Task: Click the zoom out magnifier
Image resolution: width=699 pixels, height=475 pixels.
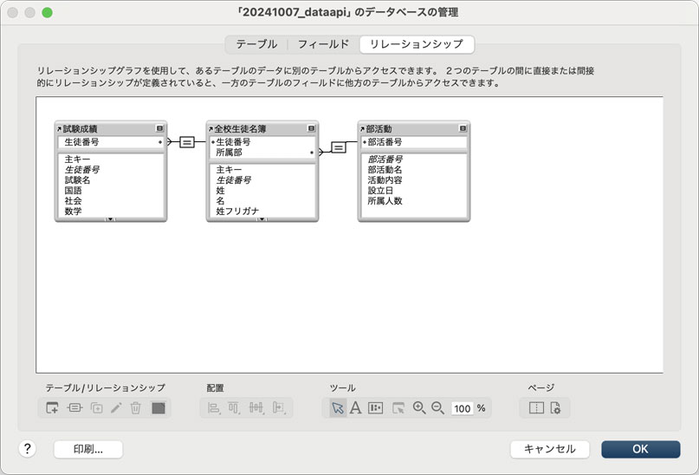Action: coord(437,407)
